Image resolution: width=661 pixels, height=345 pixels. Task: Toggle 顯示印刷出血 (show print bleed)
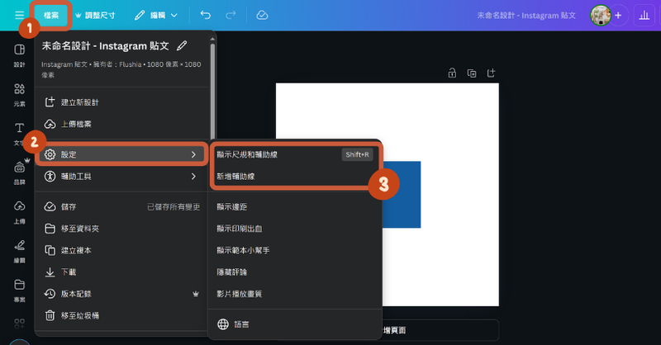[x=239, y=227]
